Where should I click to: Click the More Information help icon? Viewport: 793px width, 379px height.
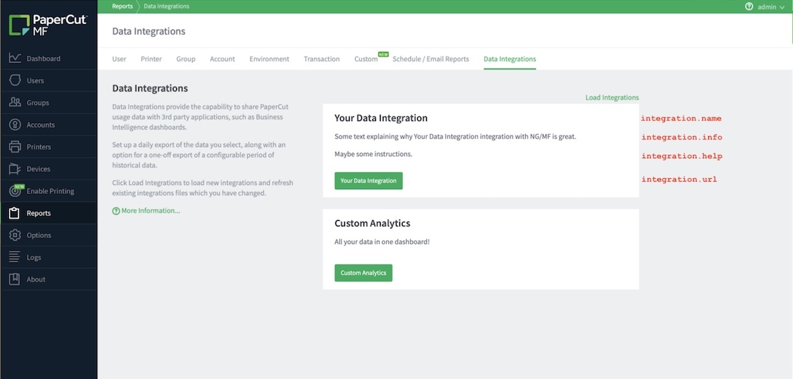click(x=116, y=210)
